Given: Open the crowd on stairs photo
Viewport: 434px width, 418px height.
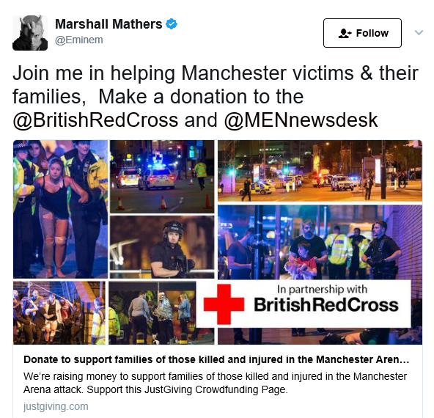Looking at the screenshot, I should pos(59,313).
